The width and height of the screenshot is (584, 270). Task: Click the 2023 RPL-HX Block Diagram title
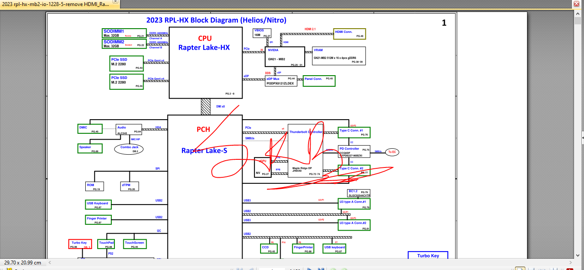pyautogui.click(x=216, y=20)
